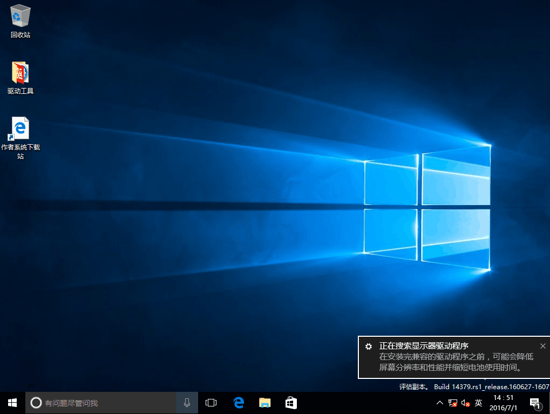Image resolution: width=550 pixels, height=414 pixels.
Task: Click the Cortana circle icon in the search box
Action: tap(36, 403)
